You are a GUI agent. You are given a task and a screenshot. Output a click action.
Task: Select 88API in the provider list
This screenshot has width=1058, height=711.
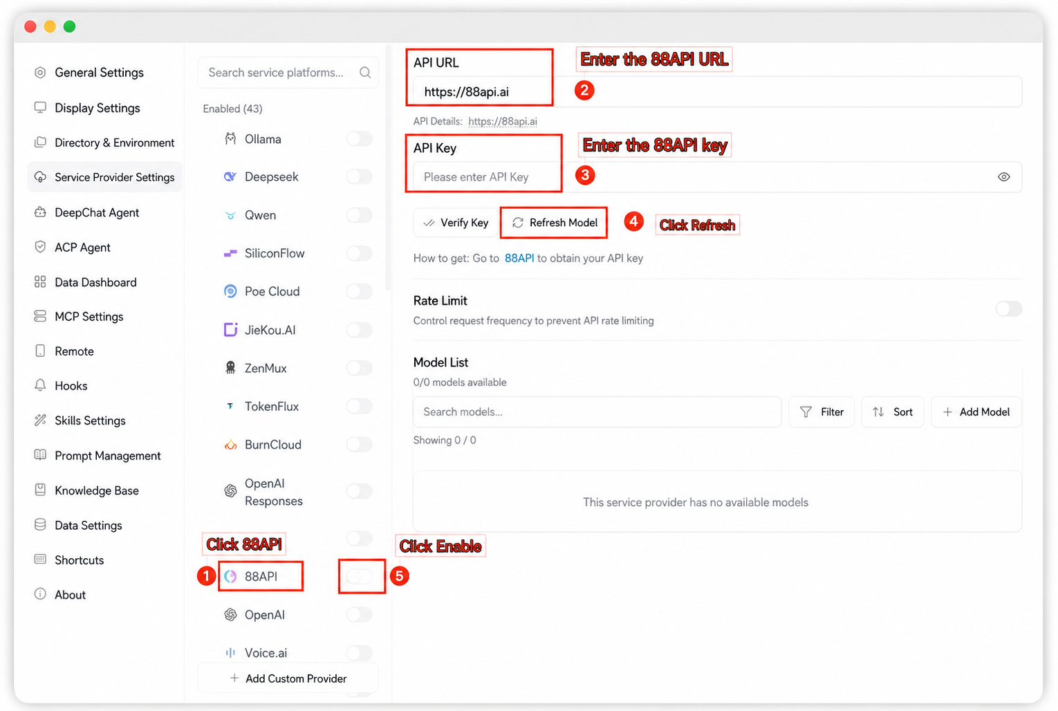[x=261, y=576]
